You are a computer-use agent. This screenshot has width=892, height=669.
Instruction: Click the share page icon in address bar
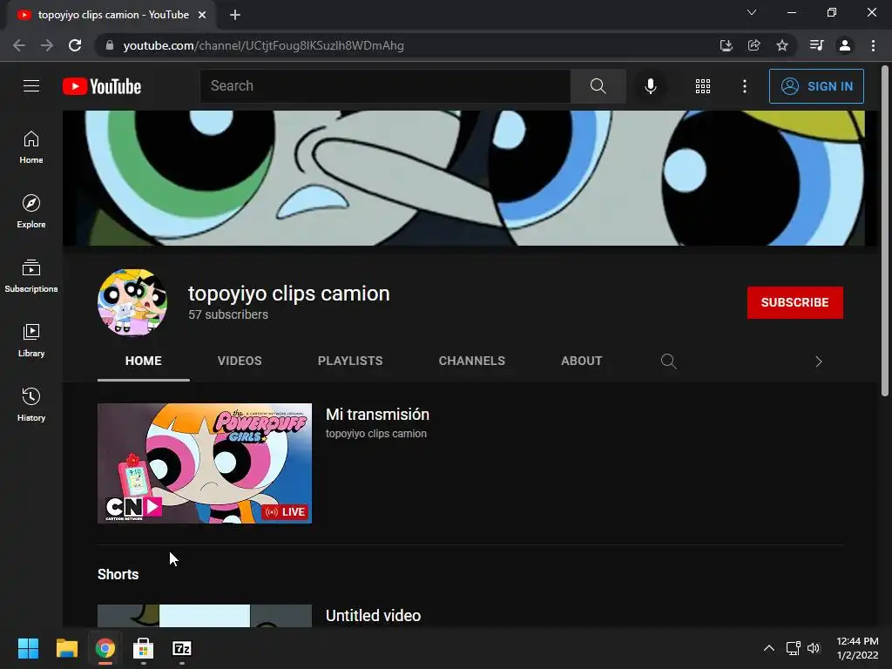(x=753, y=45)
